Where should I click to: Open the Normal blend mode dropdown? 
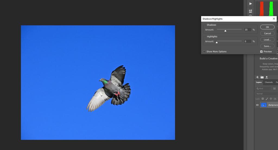266,94
